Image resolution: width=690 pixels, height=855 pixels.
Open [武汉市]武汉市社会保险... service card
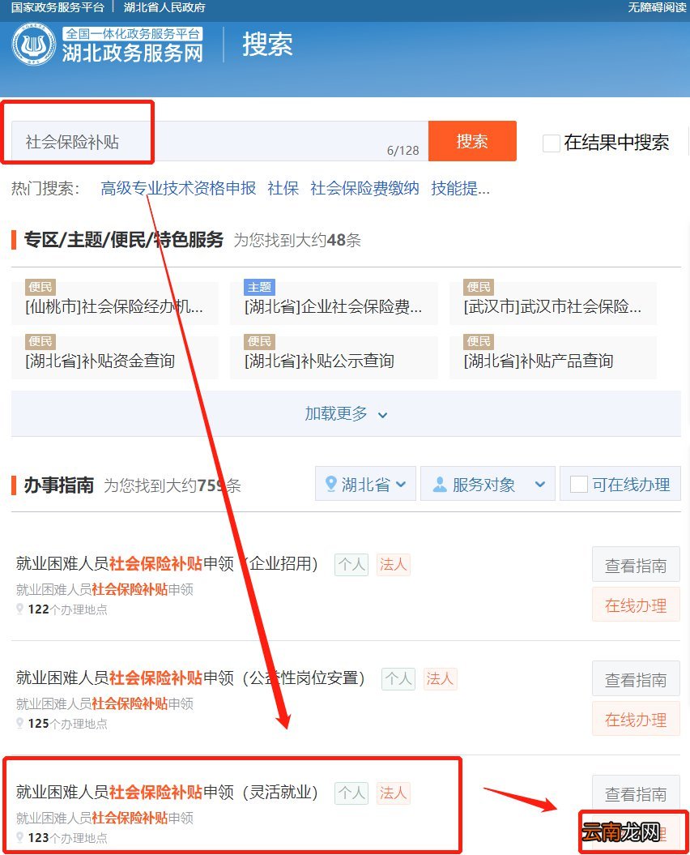pyautogui.click(x=553, y=302)
